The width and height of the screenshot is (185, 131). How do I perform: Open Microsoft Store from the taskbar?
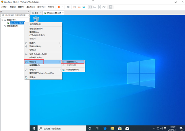(x=120, y=128)
